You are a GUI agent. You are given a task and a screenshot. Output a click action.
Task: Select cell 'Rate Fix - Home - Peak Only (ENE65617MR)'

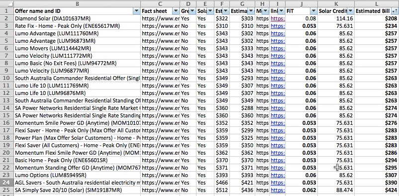tap(77, 26)
